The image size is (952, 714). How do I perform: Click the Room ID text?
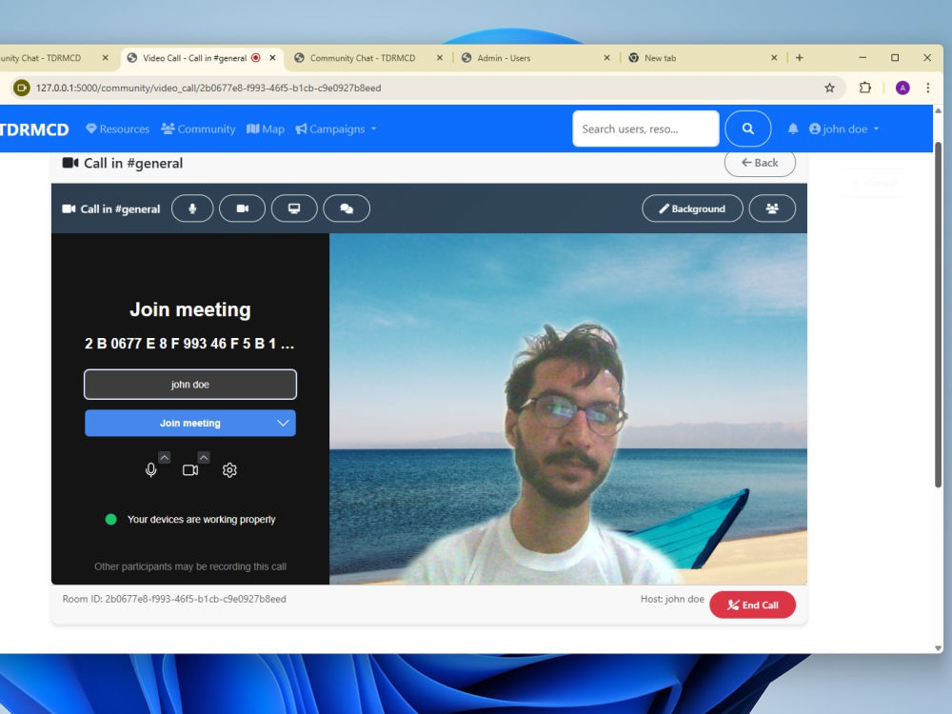coord(174,599)
